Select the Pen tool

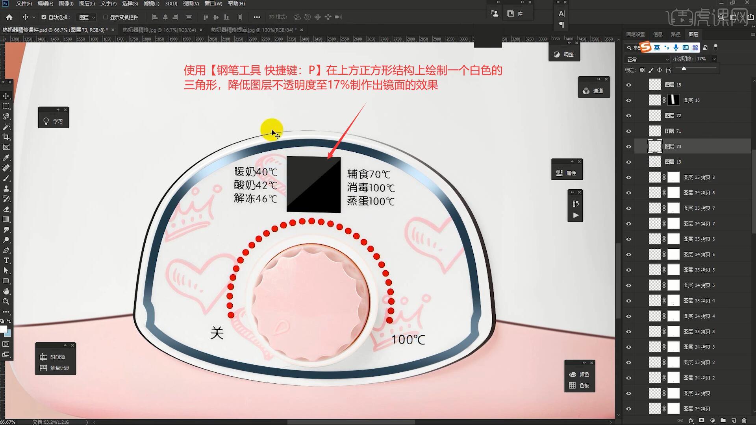(x=6, y=250)
